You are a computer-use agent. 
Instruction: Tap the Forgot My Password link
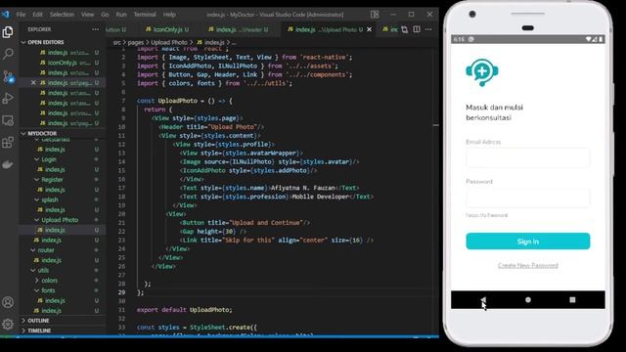(487, 215)
